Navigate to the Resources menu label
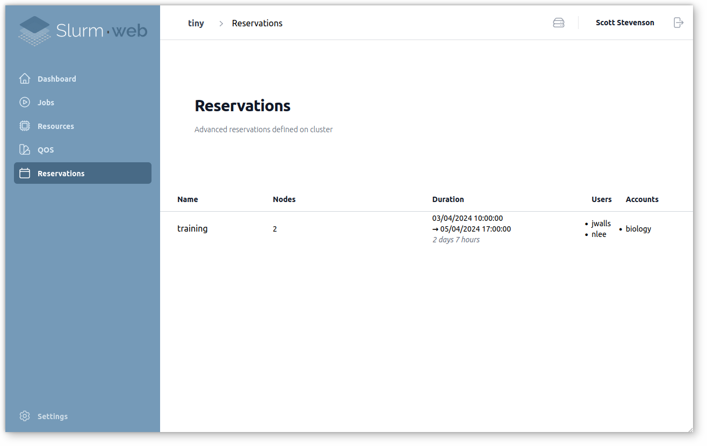 click(x=56, y=126)
